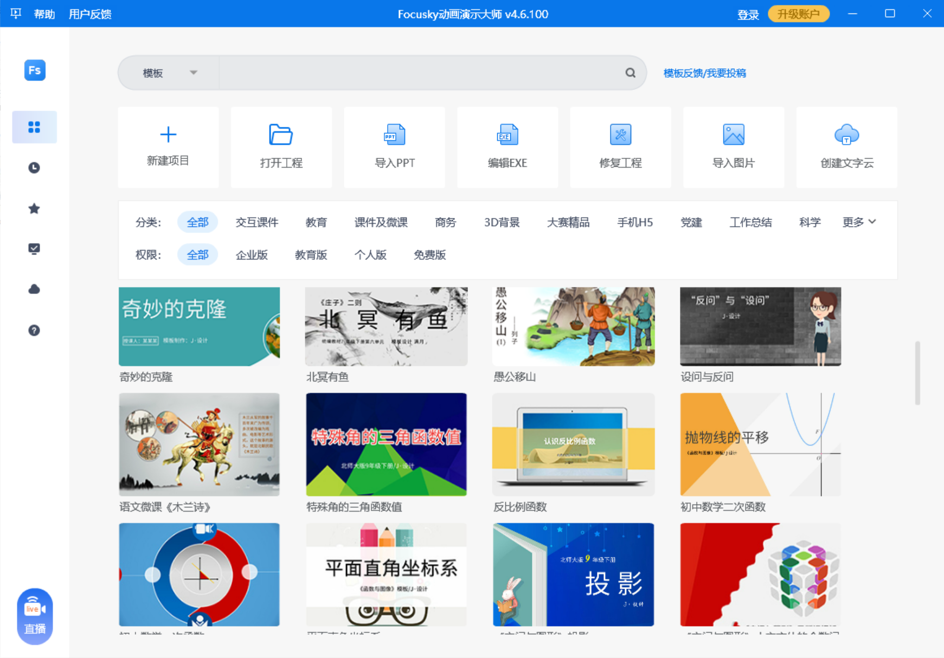944x658 pixels.
Task: Focus the template search input field
Action: click(x=421, y=73)
